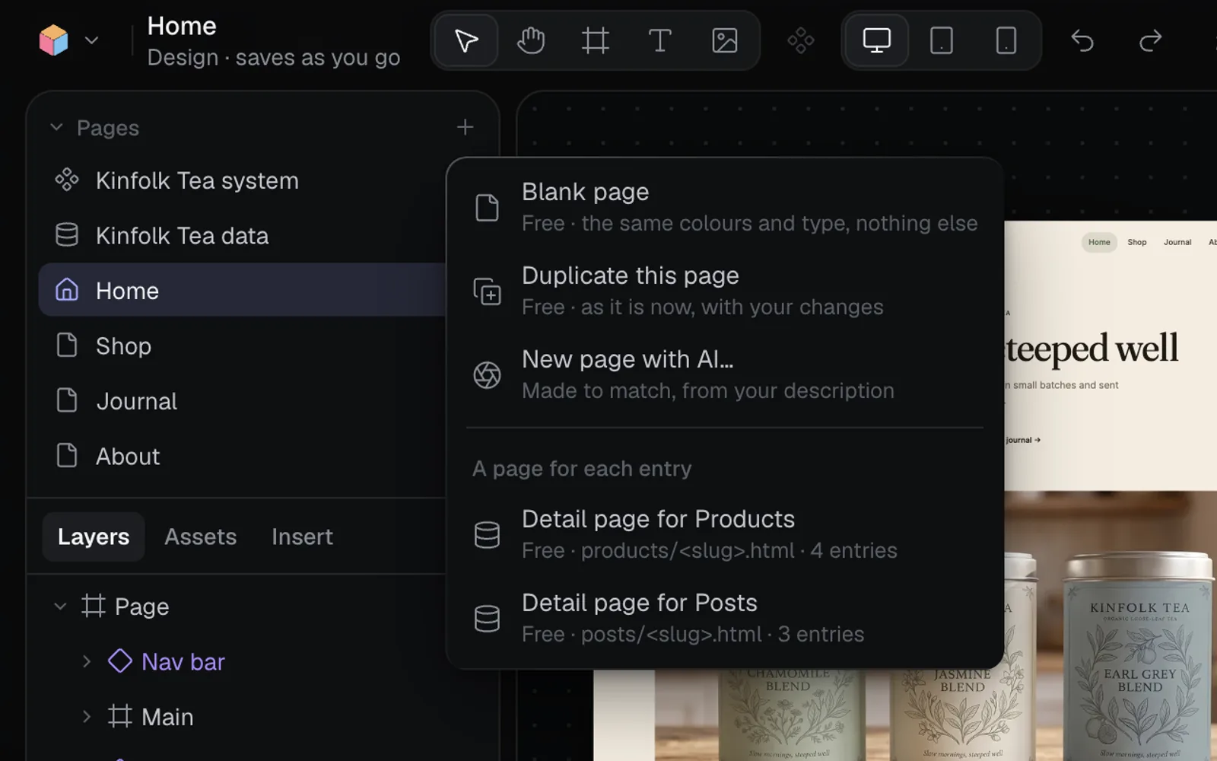Collapse the Pages section
This screenshot has width=1217, height=761.
[56, 127]
